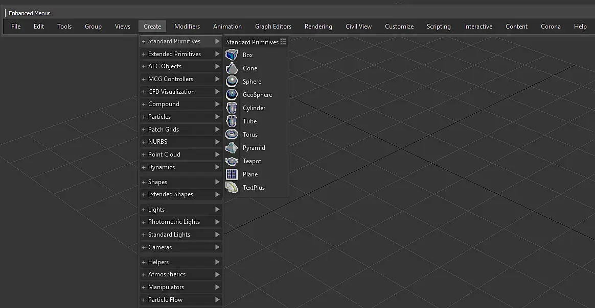Click the GeoSphere label text
Image resolution: width=595 pixels, height=308 pixels.
click(x=257, y=95)
